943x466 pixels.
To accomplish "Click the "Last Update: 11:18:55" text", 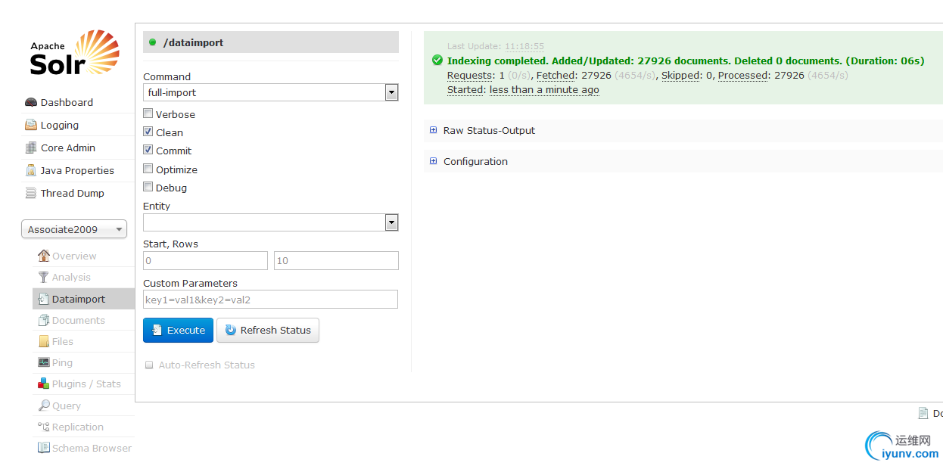I will click(x=496, y=46).
